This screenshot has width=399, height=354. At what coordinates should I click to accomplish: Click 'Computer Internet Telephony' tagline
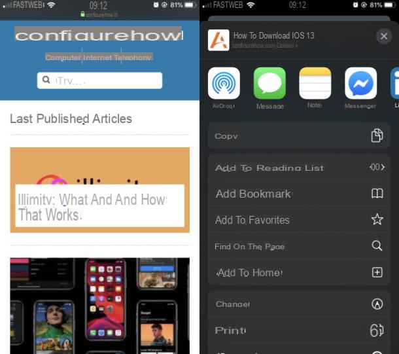coord(99,58)
